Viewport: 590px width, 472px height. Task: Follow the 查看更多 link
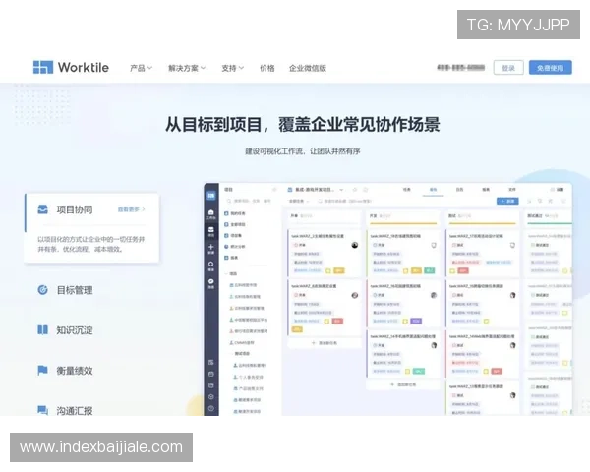click(131, 209)
